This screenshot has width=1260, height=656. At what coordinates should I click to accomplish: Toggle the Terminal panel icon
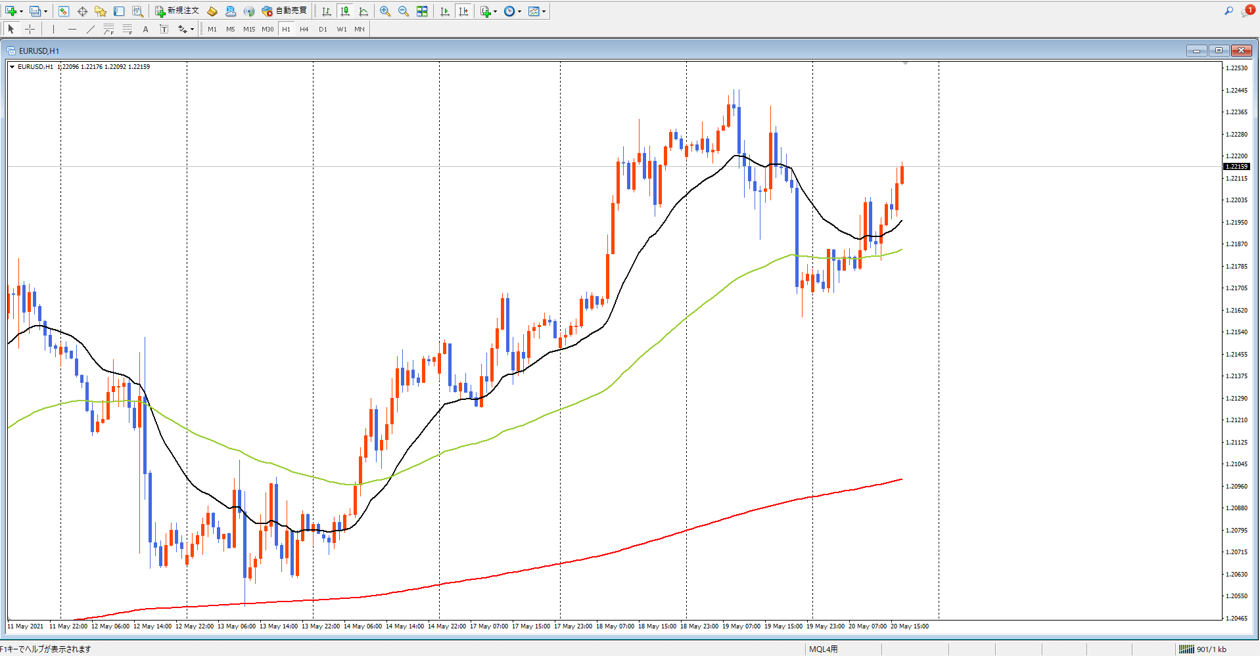click(119, 11)
